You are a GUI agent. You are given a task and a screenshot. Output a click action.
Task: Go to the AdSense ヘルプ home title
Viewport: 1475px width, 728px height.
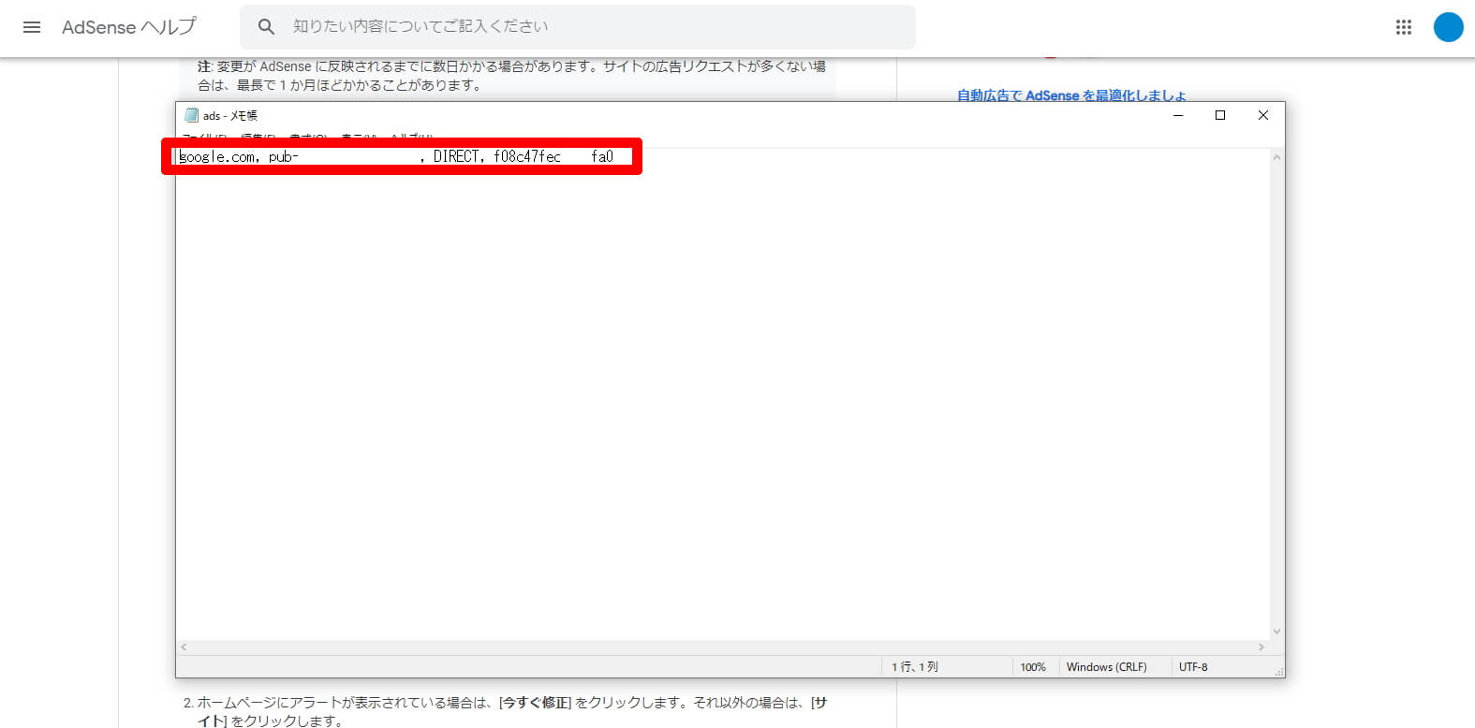[129, 27]
